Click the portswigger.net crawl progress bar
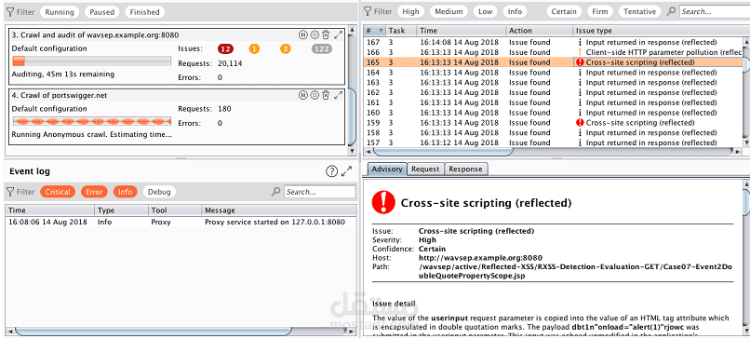This screenshot has width=750, height=339. [x=91, y=121]
